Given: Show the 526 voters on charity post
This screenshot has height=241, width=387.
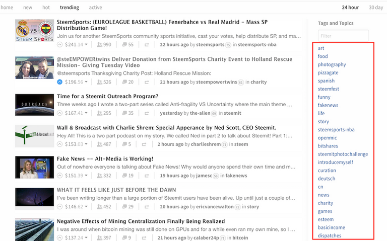Looking at the screenshot, I should pyautogui.click(x=104, y=82).
